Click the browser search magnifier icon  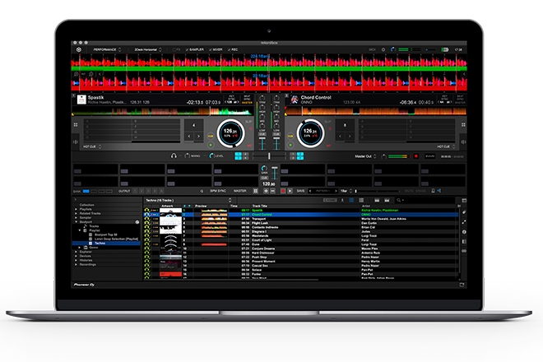399,200
